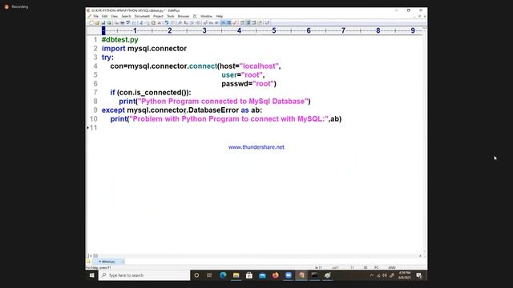513x288 pixels.
Task: Click the ruler mark labeled 9
Action: [413, 30]
